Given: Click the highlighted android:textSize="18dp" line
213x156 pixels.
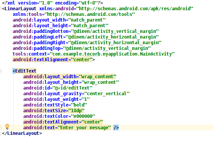Looking at the screenshot, I should click(54, 111).
